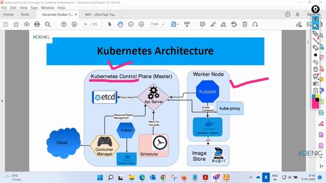Open the View menu

(x=23, y=8)
